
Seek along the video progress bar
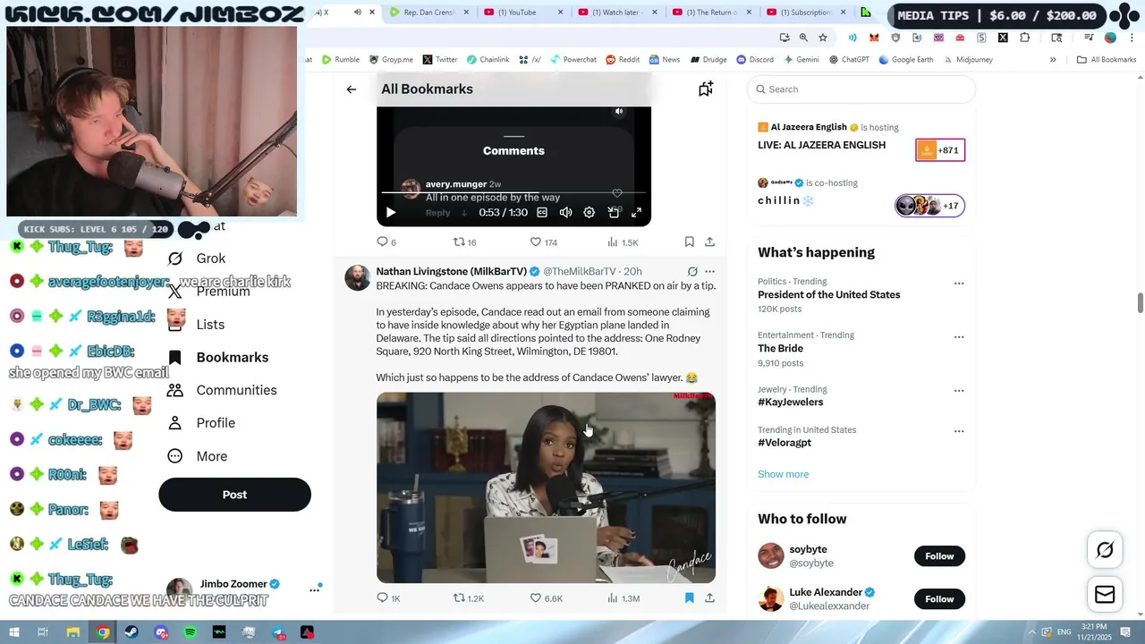tap(513, 192)
